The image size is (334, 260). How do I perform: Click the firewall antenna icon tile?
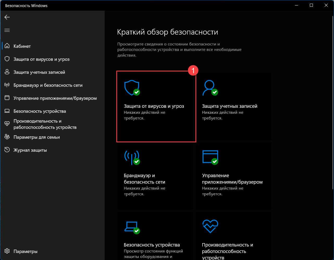tap(132, 157)
